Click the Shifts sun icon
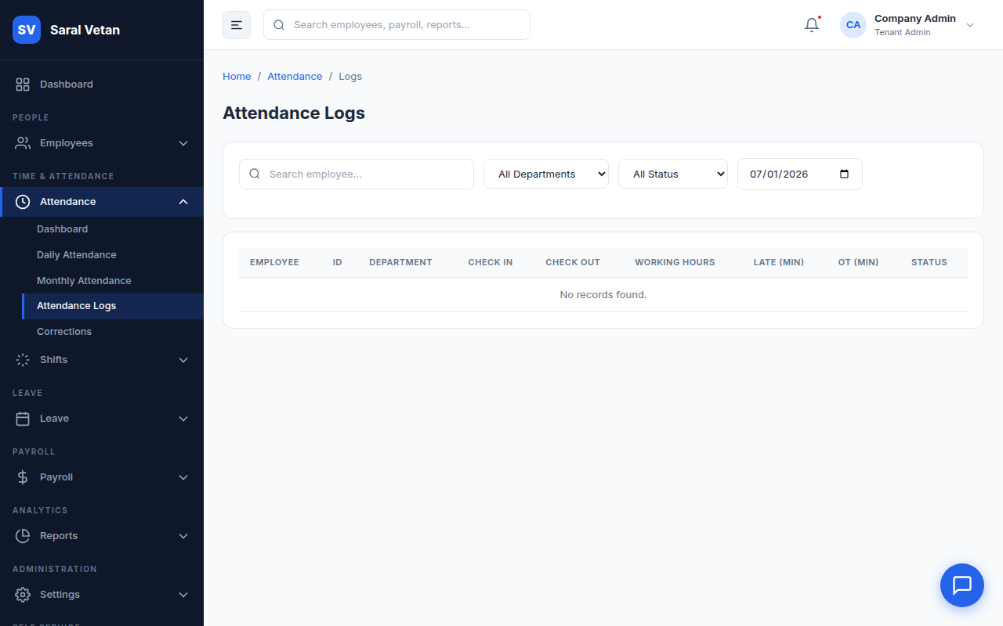This screenshot has width=1003, height=626. point(23,360)
